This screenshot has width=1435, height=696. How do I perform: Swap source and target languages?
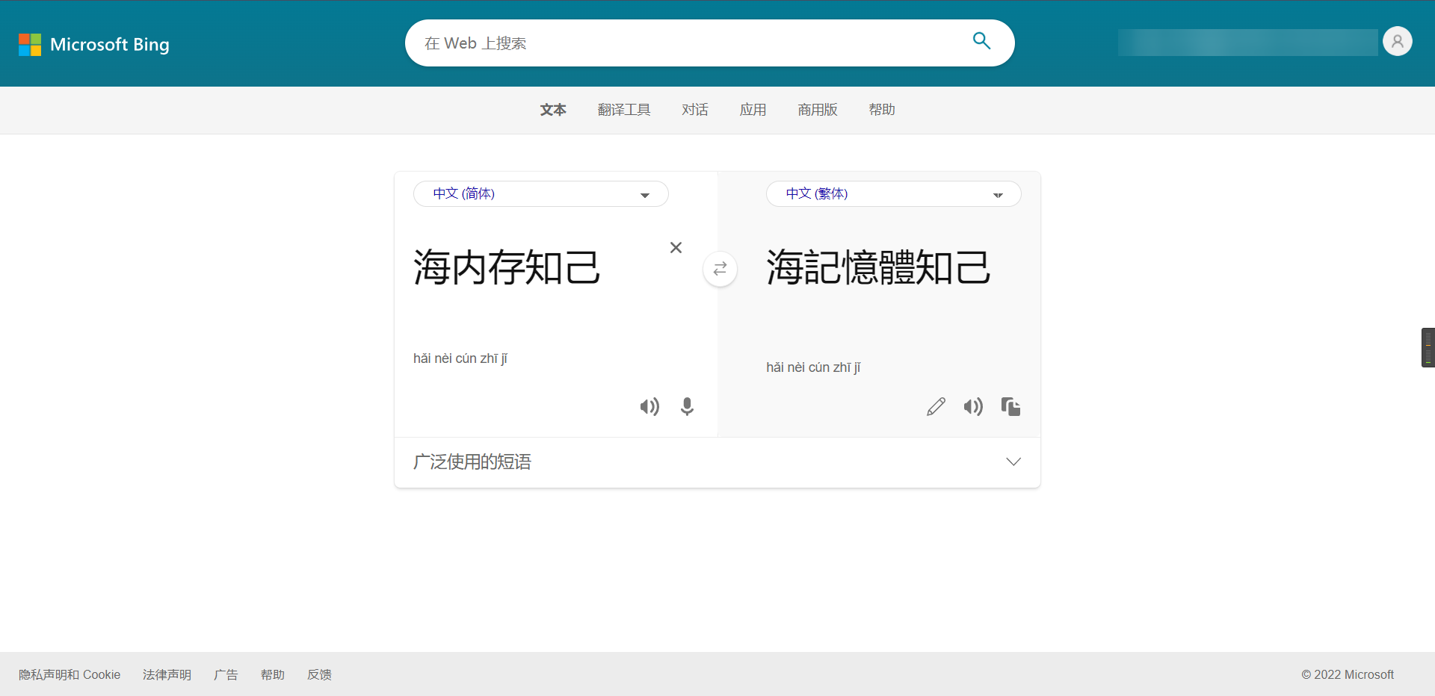720,269
